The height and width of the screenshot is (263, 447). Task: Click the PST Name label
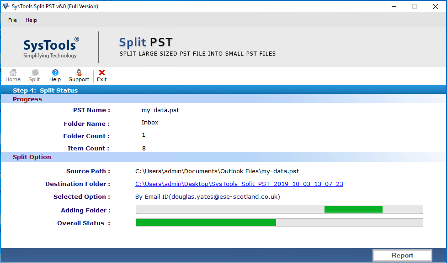click(91, 110)
